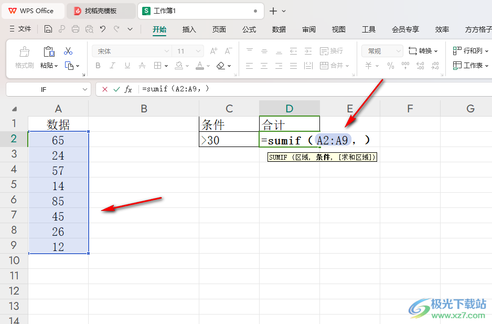This screenshot has height=324, width=492.
Task: Decrease decimal places icon
Action: point(435,66)
